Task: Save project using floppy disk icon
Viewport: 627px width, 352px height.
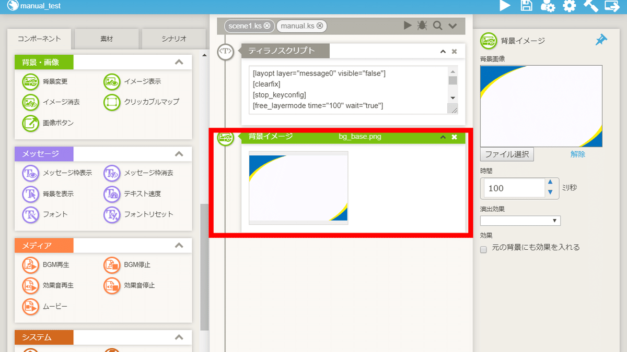Action: pyautogui.click(x=527, y=6)
